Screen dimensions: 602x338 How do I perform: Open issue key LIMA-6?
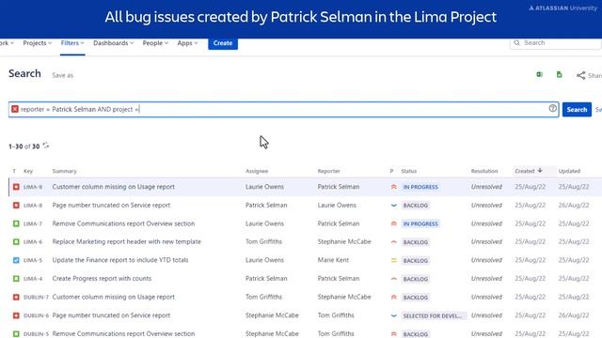(33, 242)
